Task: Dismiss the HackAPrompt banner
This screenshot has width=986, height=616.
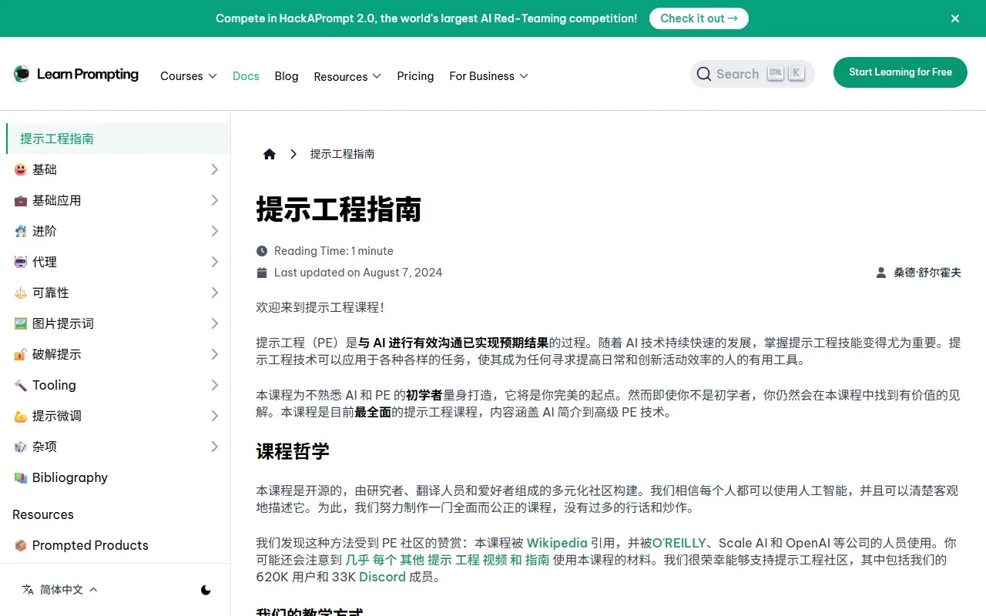Action: (955, 18)
